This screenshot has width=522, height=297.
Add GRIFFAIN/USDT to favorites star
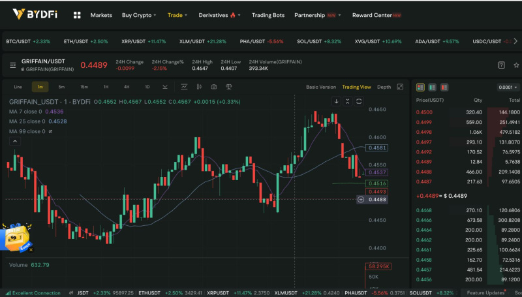click(516, 65)
